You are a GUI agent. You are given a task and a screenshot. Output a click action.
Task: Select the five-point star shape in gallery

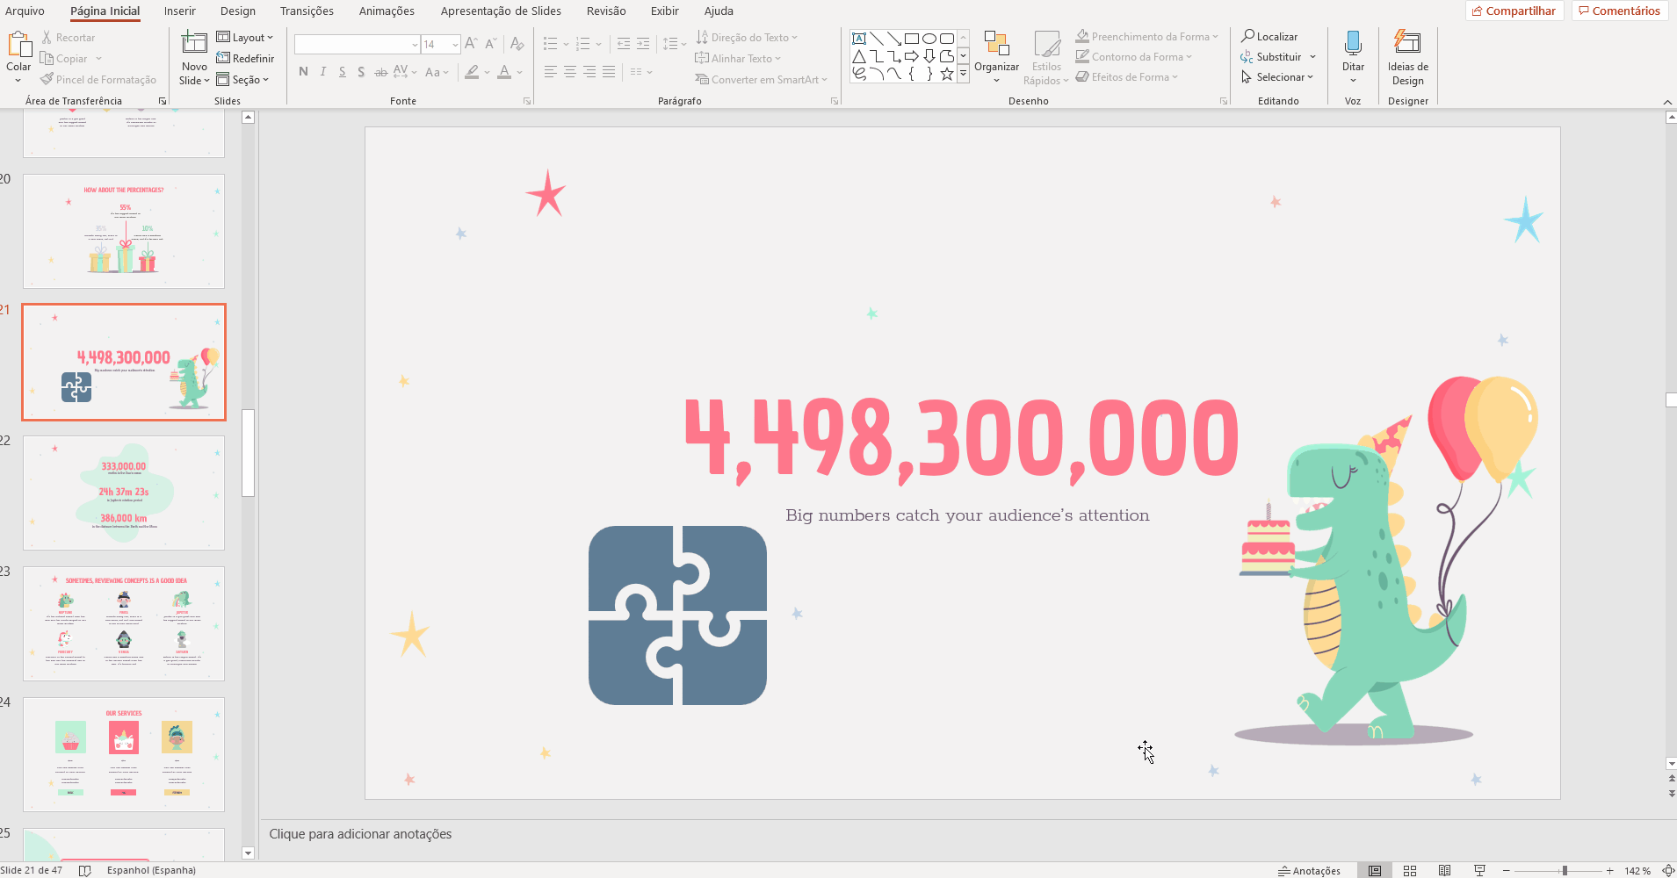coord(947,74)
